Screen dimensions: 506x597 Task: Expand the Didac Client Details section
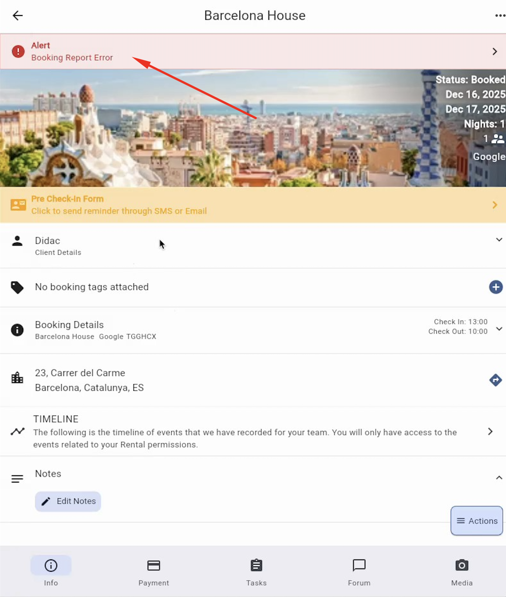[x=499, y=240]
